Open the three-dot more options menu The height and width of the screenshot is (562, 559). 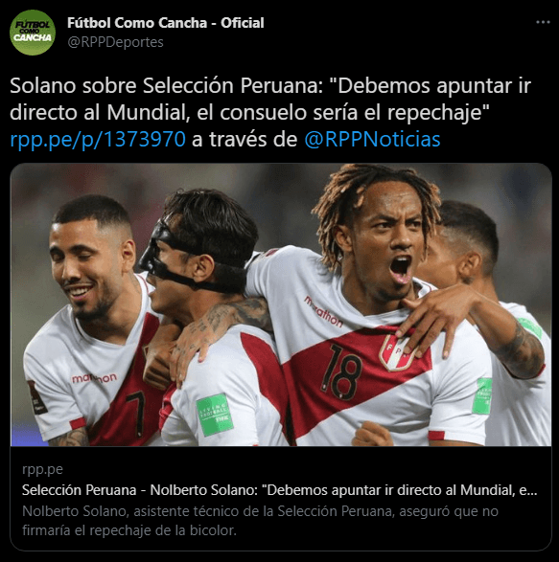543,22
